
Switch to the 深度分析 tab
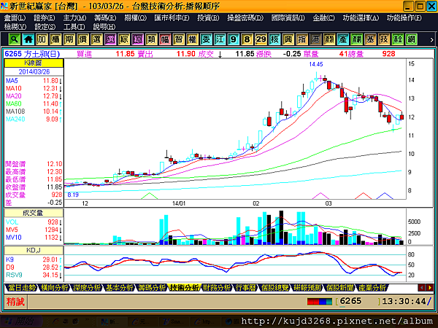[x=86, y=288]
